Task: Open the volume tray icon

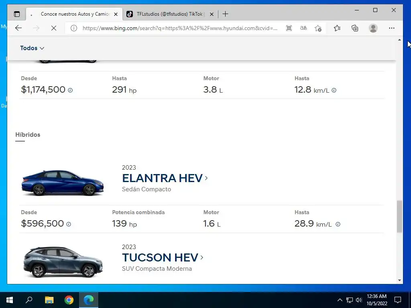Action: click(359, 300)
